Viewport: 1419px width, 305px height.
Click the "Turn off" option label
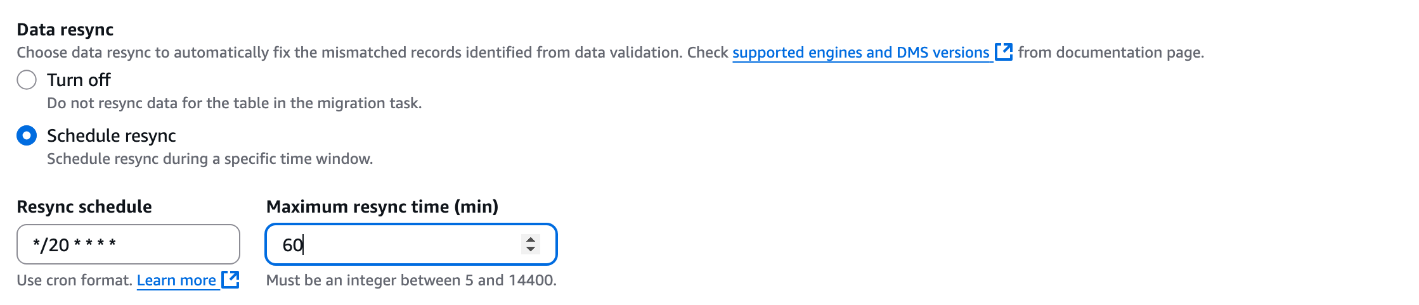(79, 80)
